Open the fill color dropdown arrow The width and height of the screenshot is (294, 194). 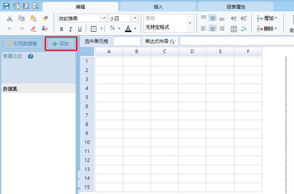[x=119, y=29]
